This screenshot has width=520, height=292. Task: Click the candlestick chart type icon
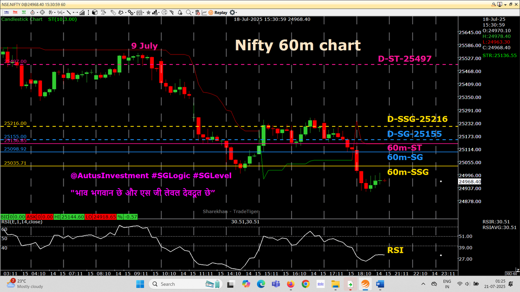51,13
